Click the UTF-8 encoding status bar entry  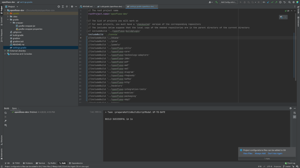pyautogui.click(x=269, y=166)
